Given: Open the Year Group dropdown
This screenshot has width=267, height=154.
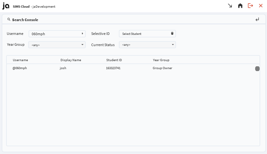Looking at the screenshot, I should tap(57, 45).
